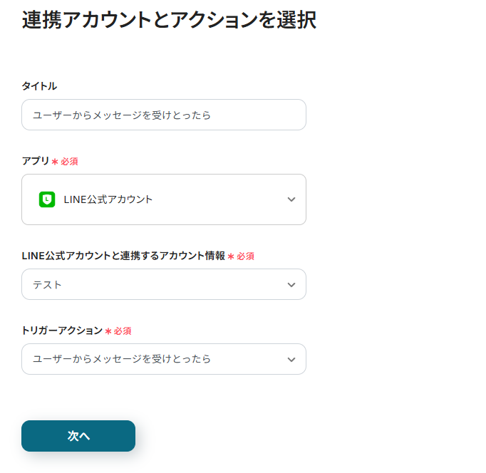Click the green LINE app icon
The width and height of the screenshot is (486, 473).
tap(47, 199)
